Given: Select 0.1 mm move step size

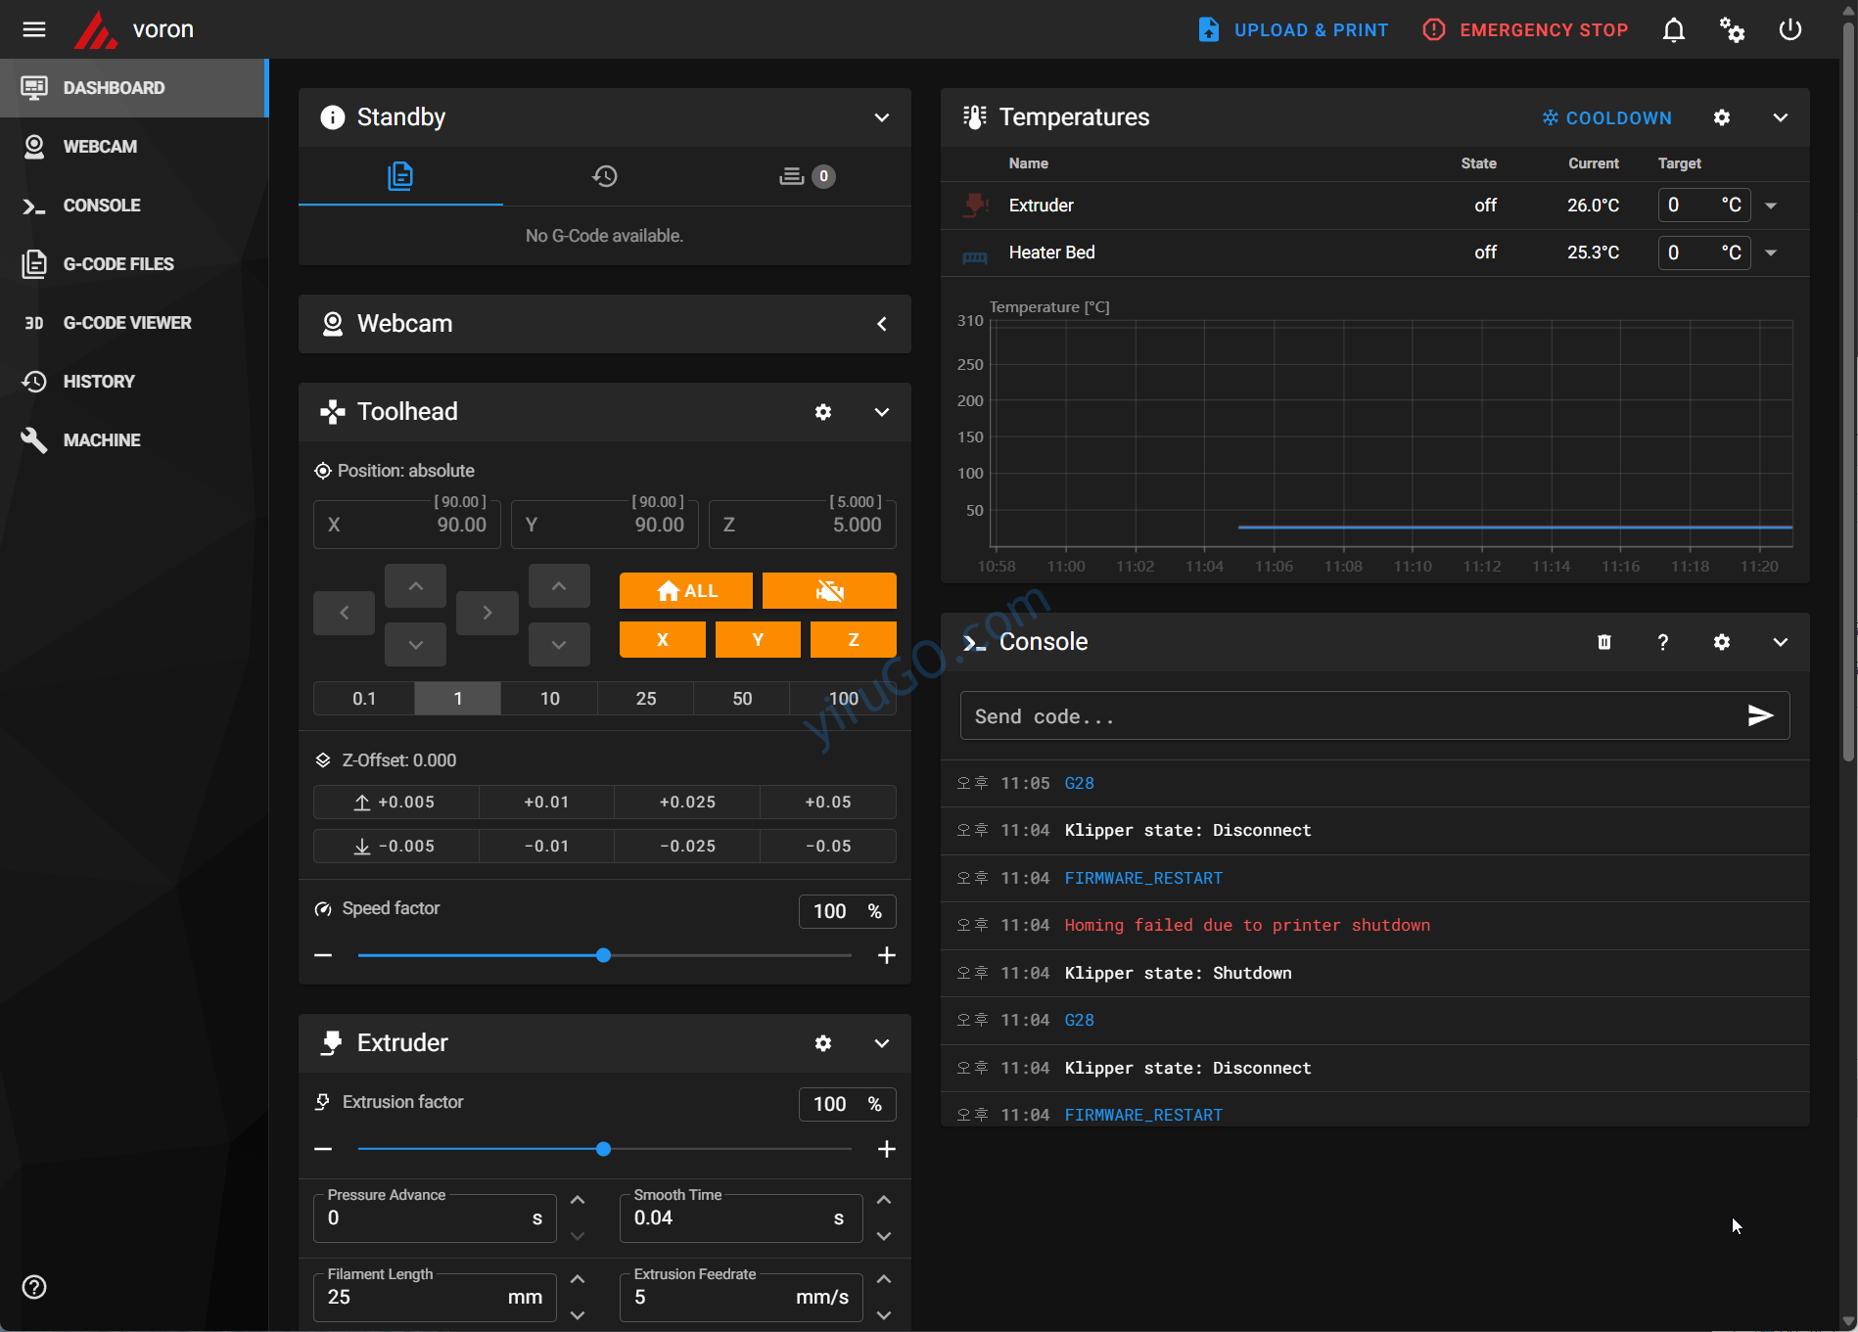Looking at the screenshot, I should pyautogui.click(x=364, y=699).
